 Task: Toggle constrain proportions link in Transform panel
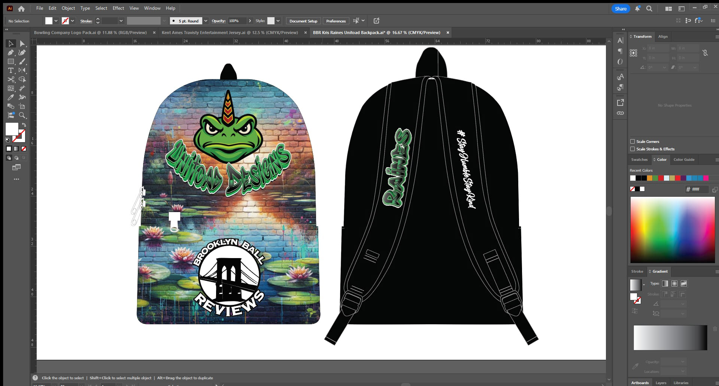(706, 53)
